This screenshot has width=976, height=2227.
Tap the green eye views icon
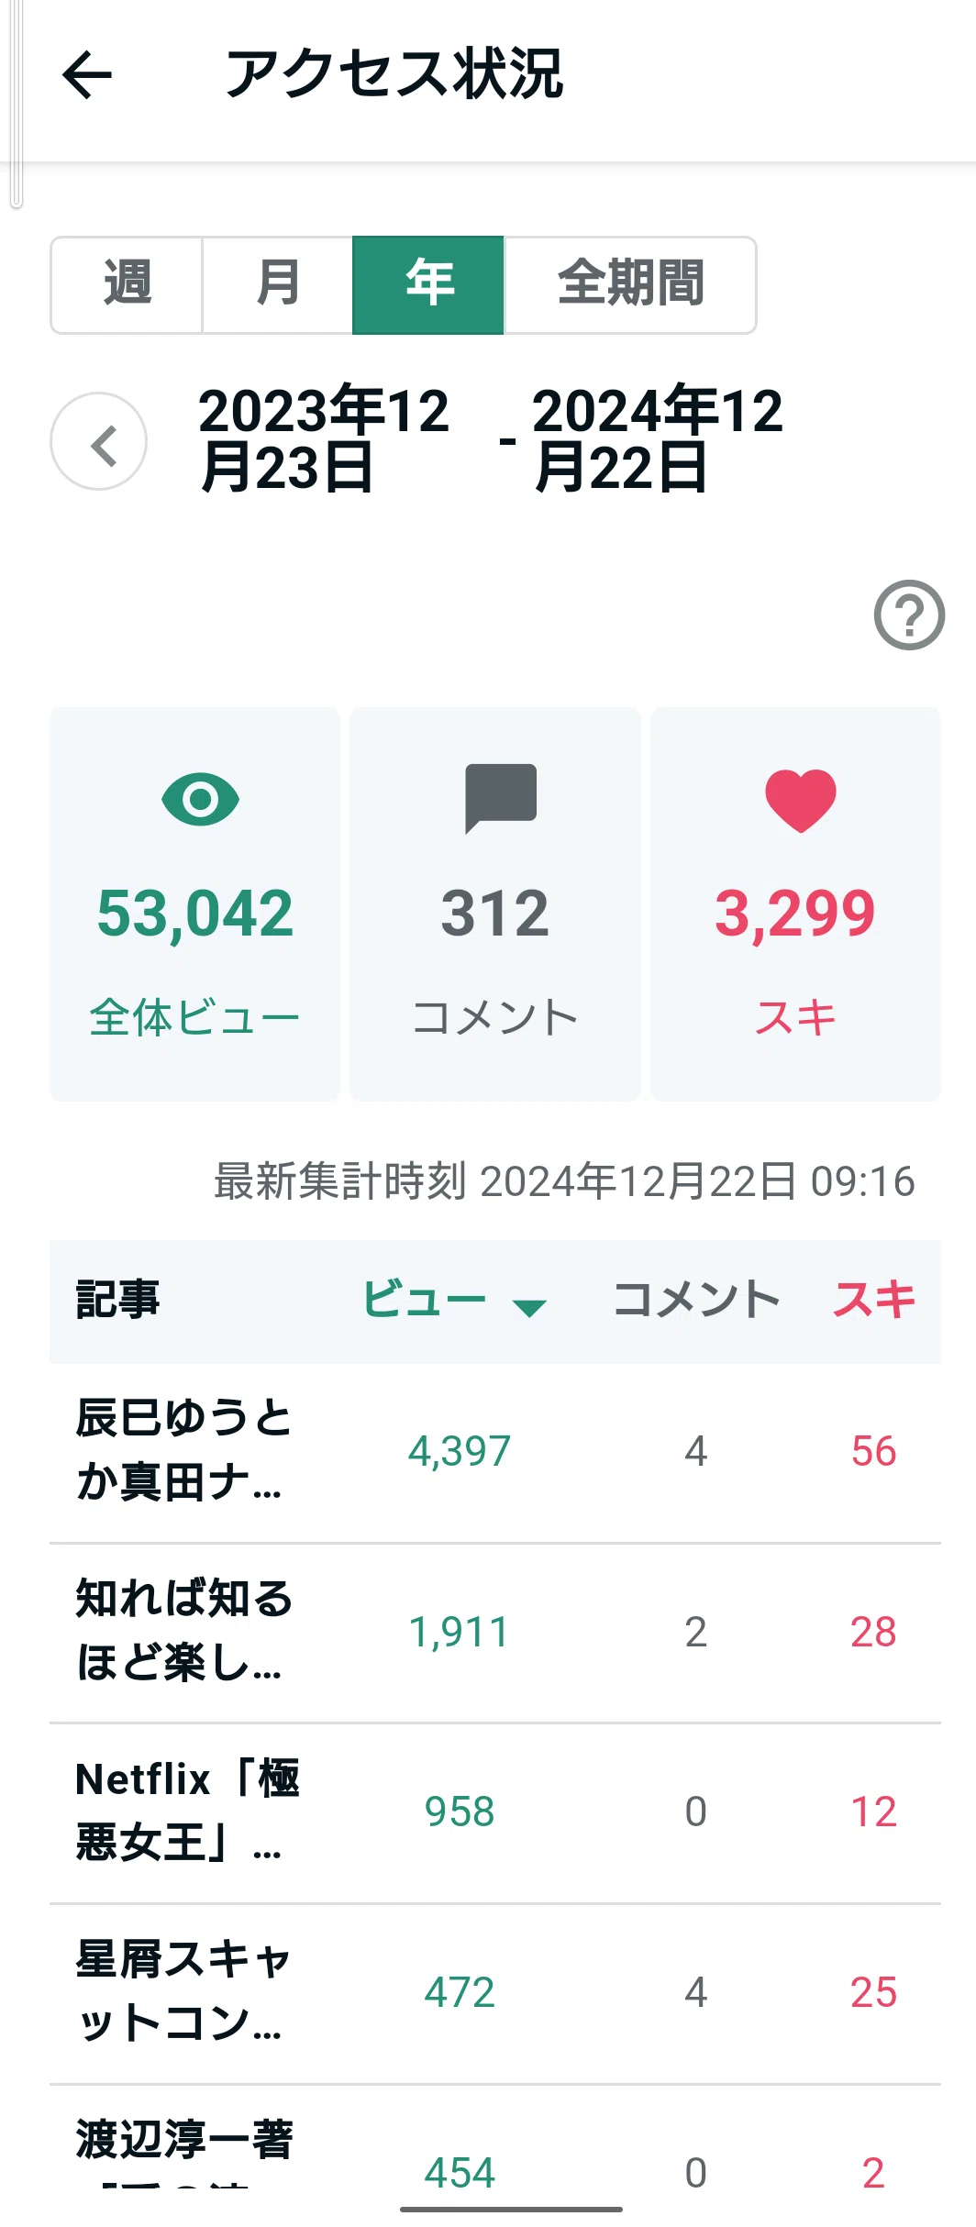point(200,799)
